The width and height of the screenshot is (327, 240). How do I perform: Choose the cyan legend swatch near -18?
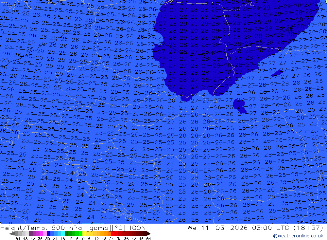63,233
